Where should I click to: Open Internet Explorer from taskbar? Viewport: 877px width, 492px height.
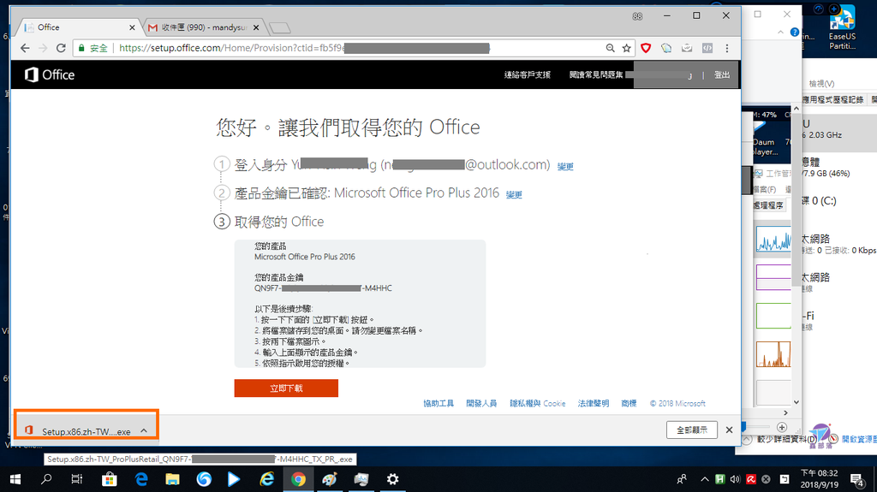267,479
